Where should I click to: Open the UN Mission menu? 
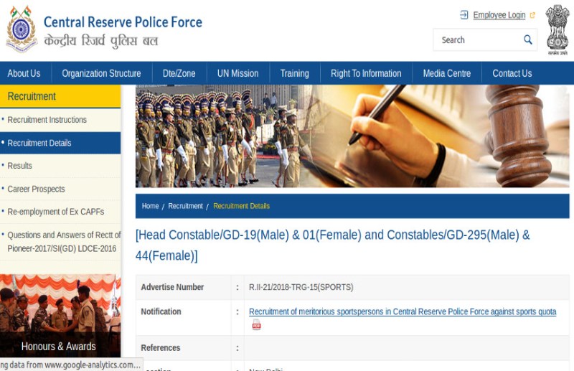[237, 73]
